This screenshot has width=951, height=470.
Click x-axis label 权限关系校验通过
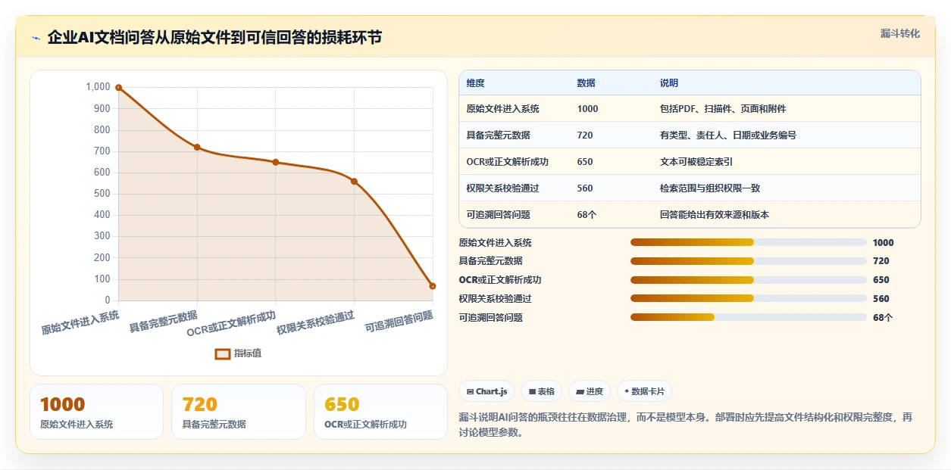(316, 322)
